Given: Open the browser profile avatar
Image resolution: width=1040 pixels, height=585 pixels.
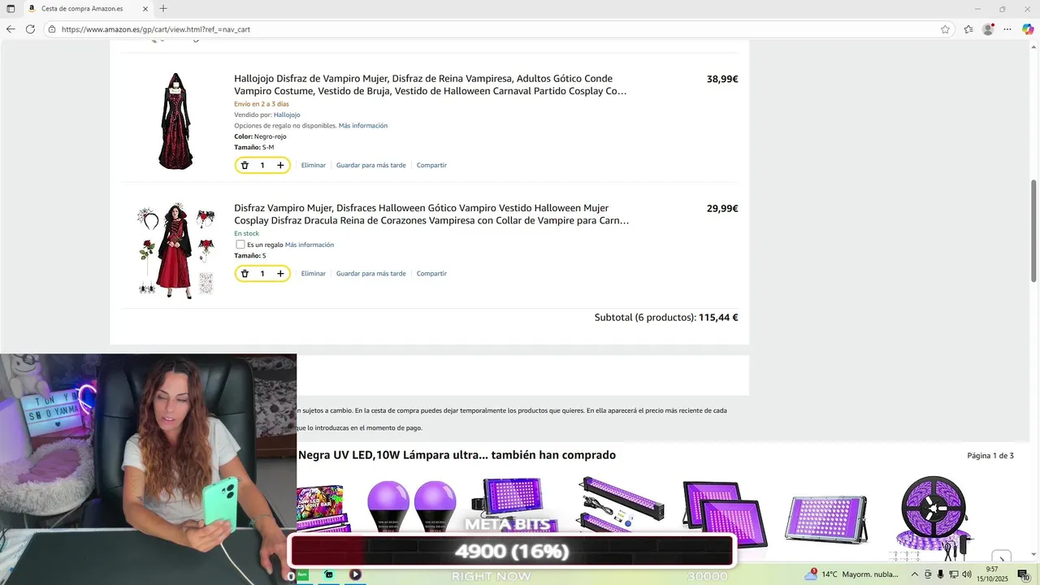Looking at the screenshot, I should coord(988,29).
